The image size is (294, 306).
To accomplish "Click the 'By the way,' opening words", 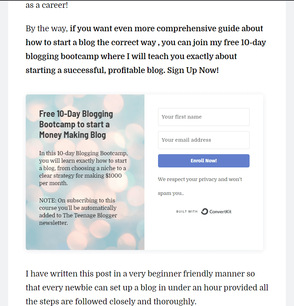I will (46, 29).
